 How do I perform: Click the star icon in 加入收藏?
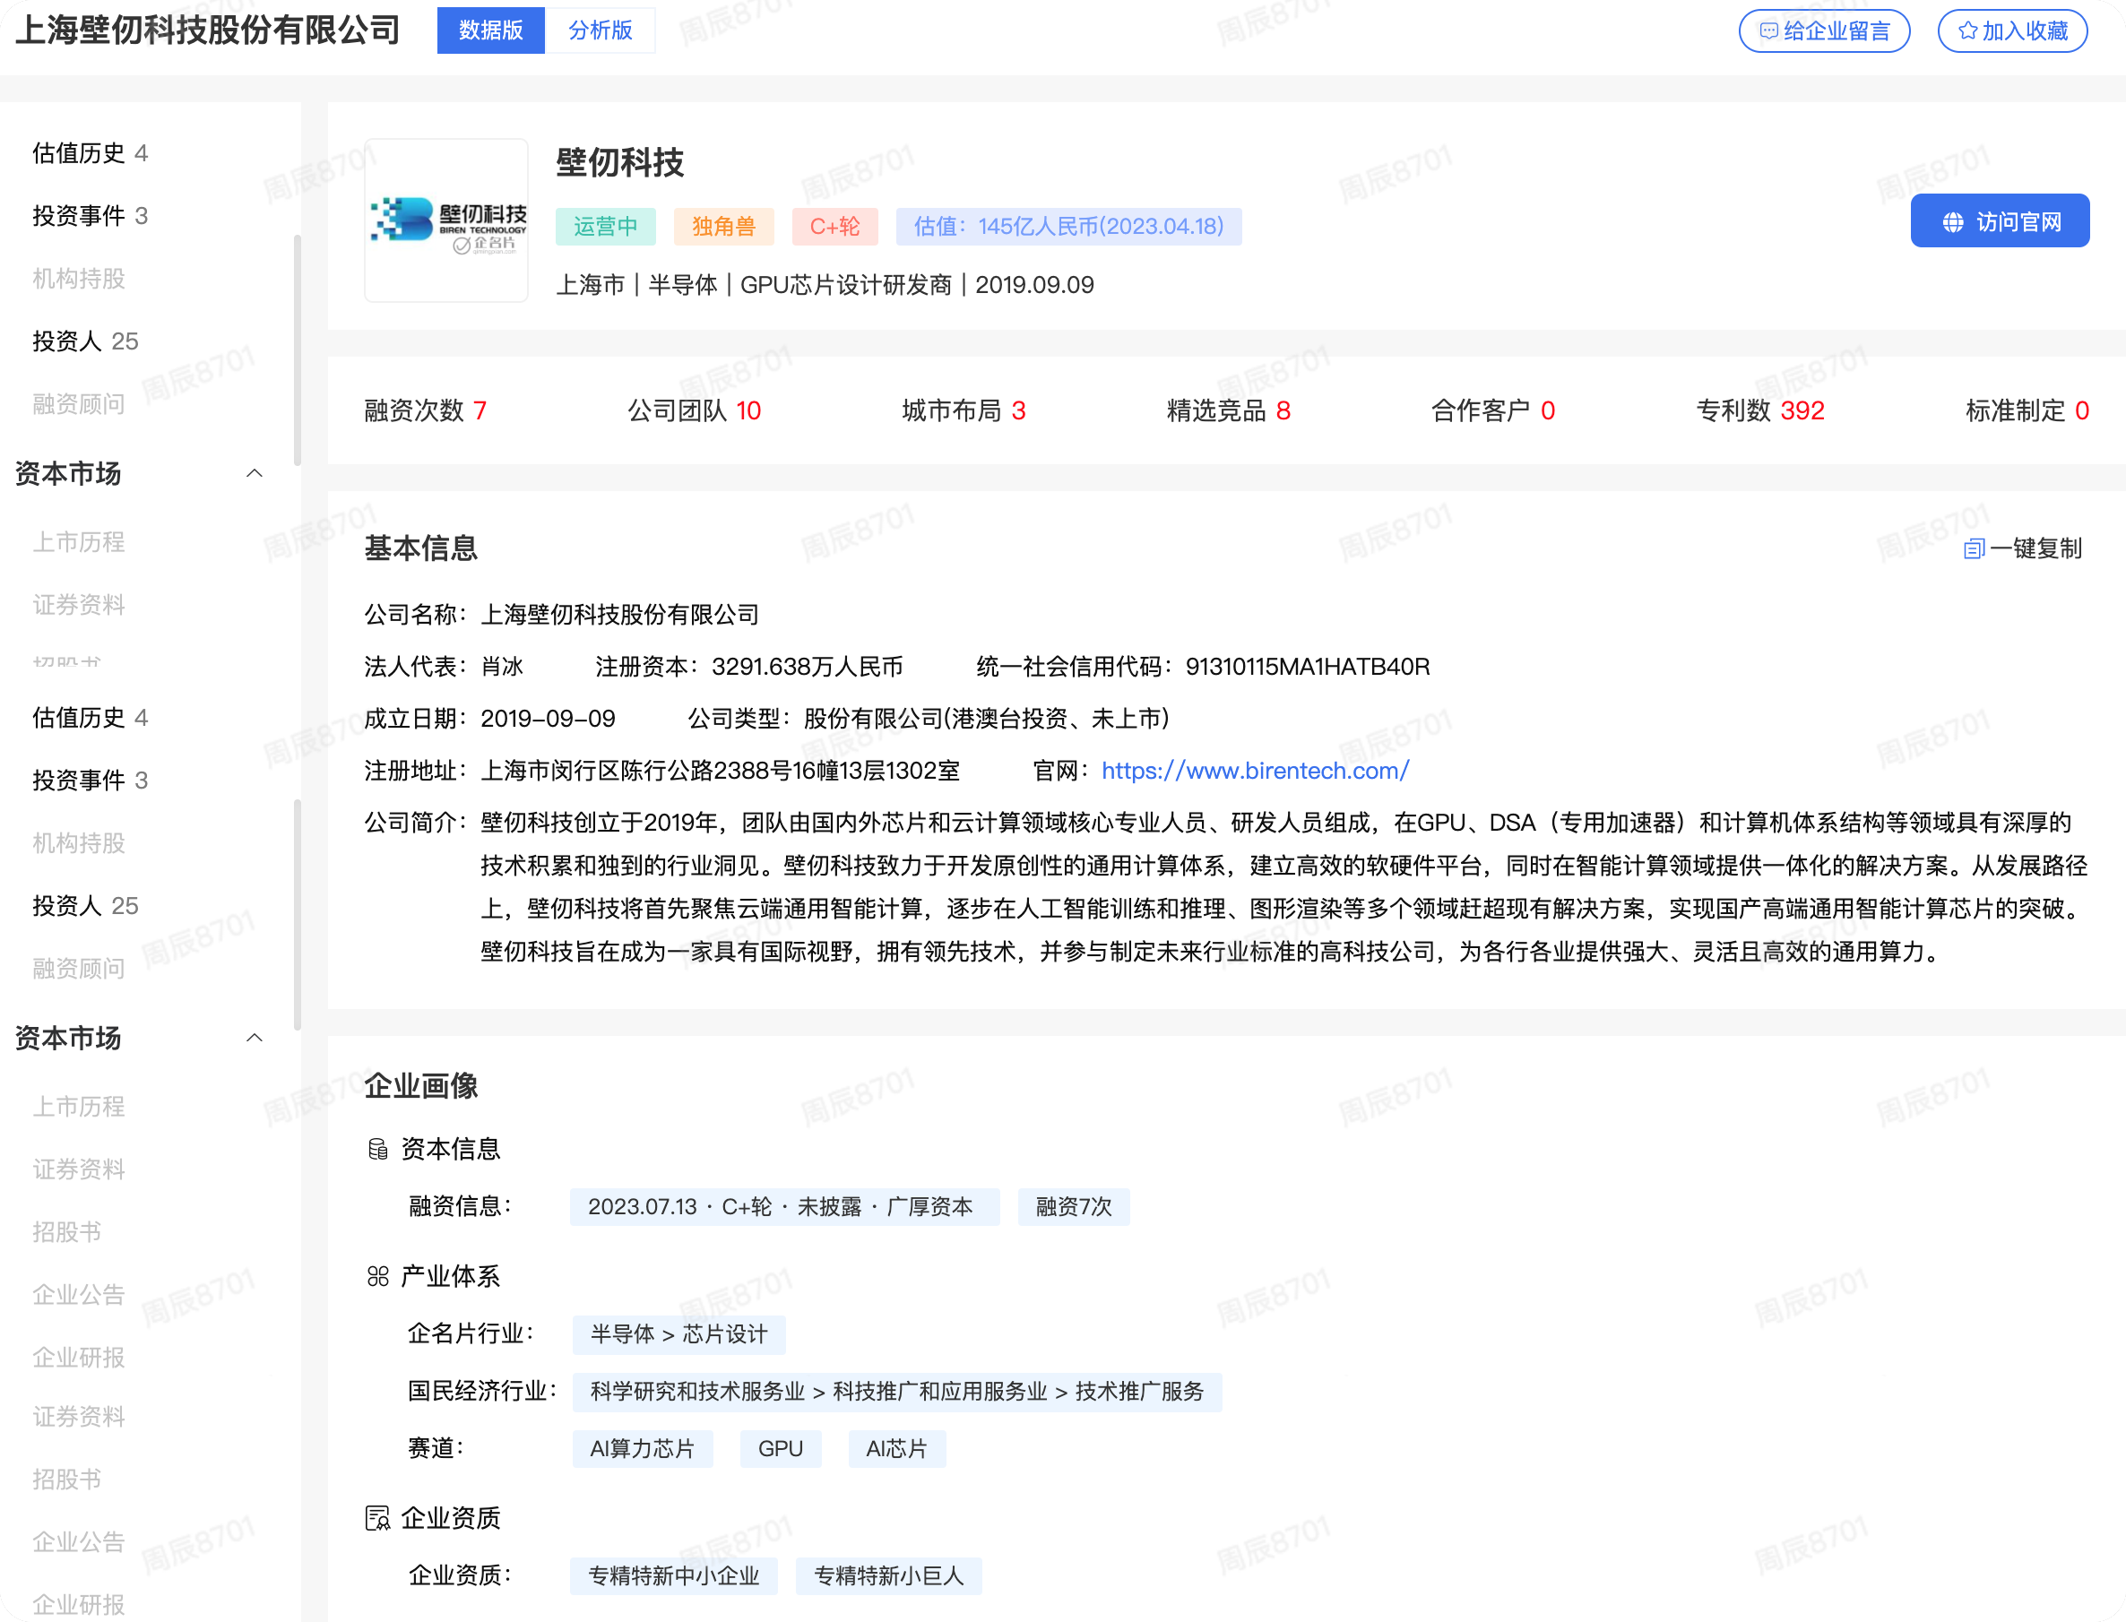[1966, 30]
